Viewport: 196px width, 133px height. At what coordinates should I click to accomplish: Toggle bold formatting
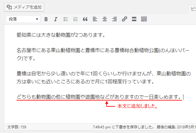click(x=46, y=19)
